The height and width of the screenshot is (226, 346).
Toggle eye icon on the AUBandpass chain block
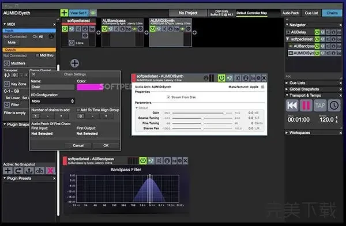click(x=134, y=29)
